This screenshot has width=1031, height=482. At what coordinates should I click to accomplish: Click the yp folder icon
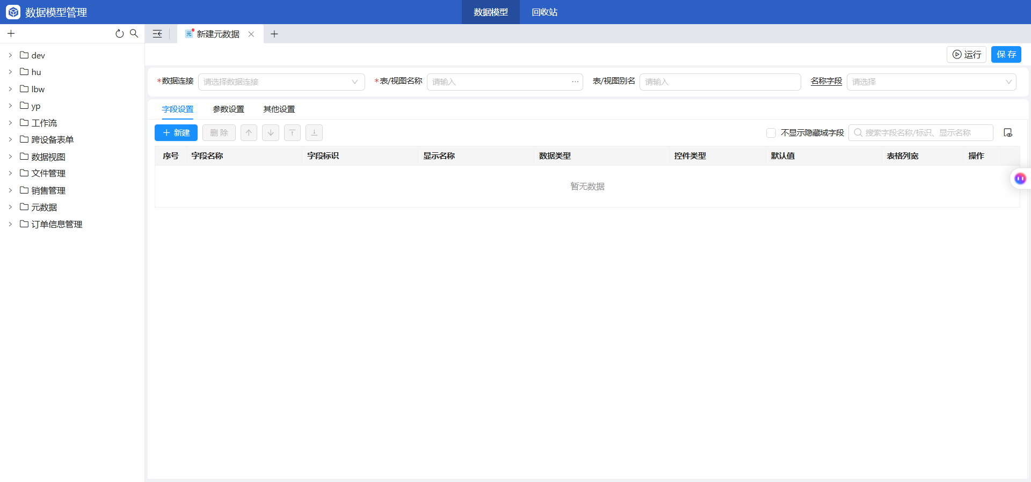pyautogui.click(x=24, y=105)
